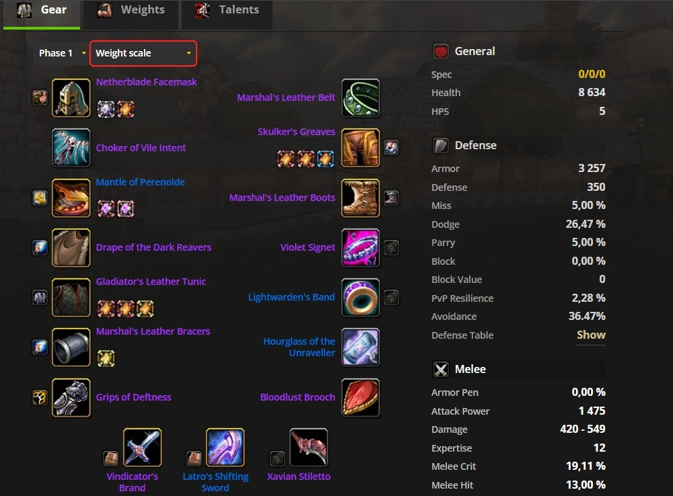The width and height of the screenshot is (673, 496).
Task: Select the Hourglass of the Unraveller trinket icon
Action: tap(361, 347)
